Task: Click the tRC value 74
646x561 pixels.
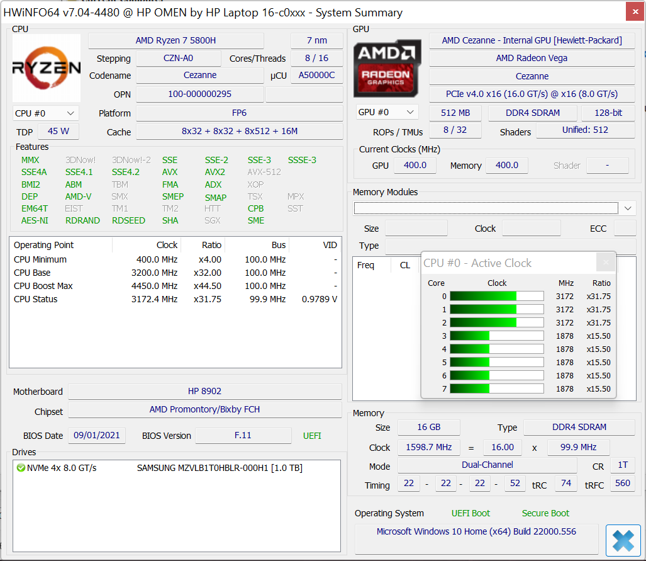Action: pos(566,483)
